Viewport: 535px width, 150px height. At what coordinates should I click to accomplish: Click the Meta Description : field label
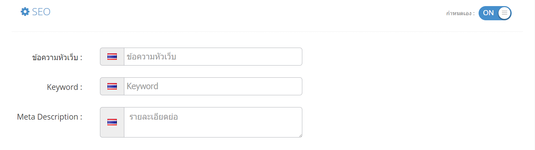(x=50, y=117)
